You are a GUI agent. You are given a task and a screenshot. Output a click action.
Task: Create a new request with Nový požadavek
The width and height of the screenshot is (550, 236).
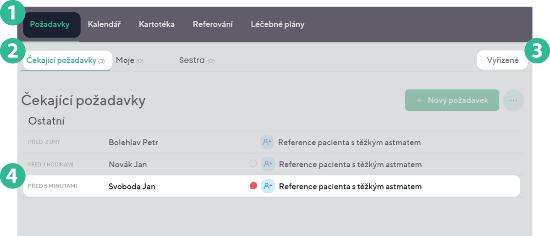coord(452,100)
